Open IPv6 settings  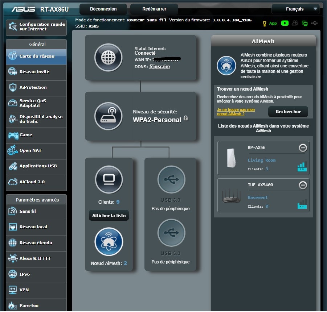(x=36, y=275)
